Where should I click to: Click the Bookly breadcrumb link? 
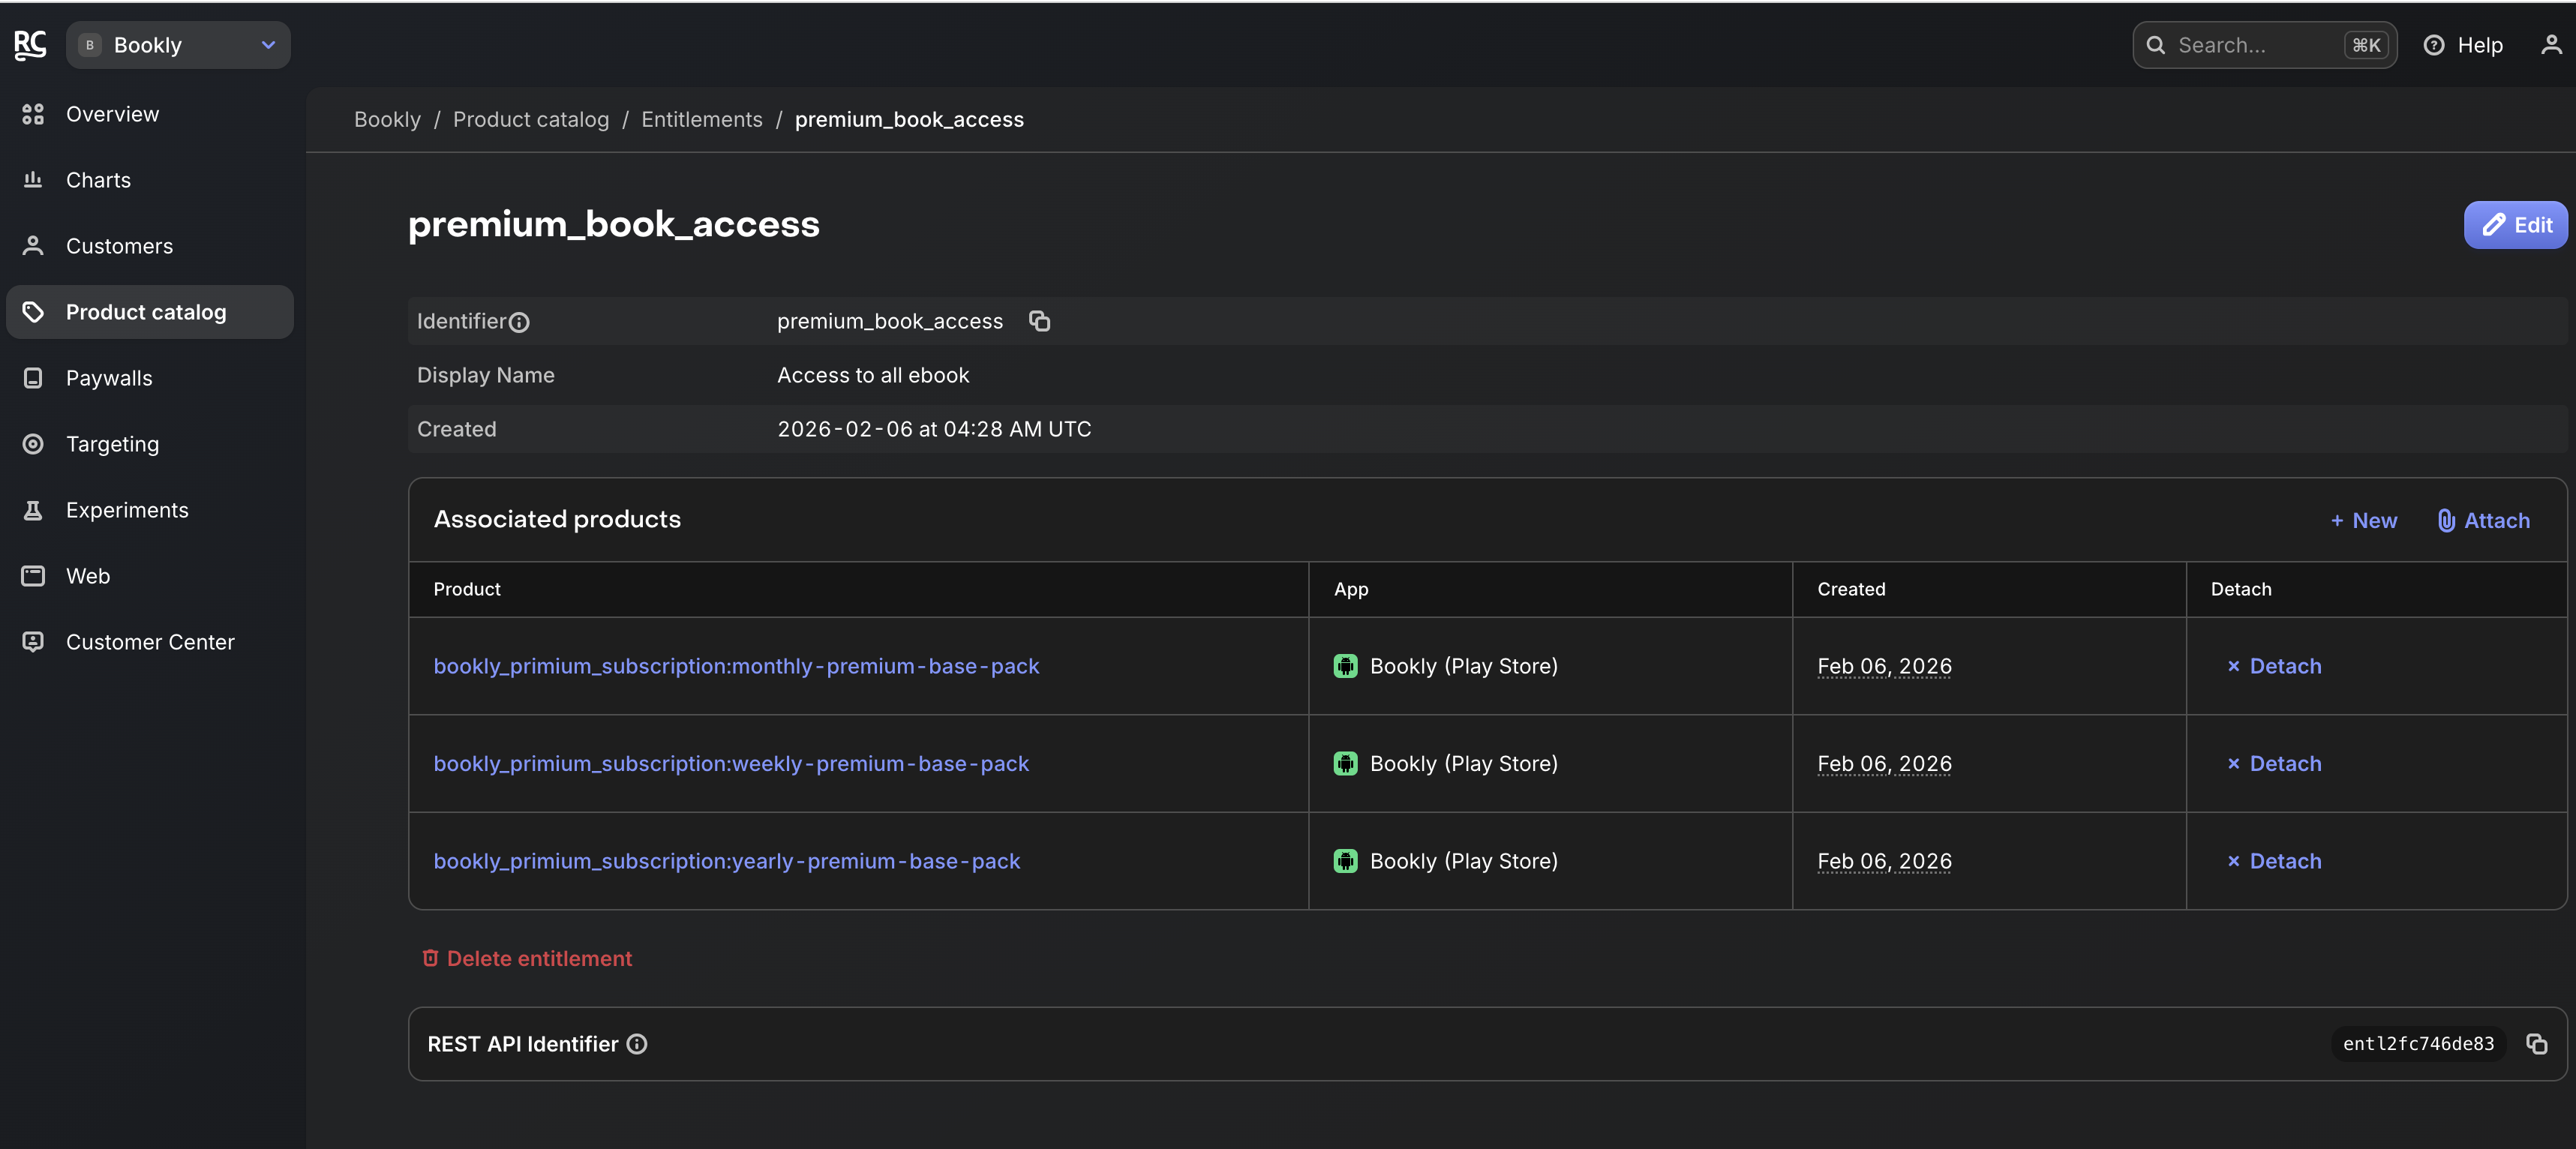click(x=387, y=119)
